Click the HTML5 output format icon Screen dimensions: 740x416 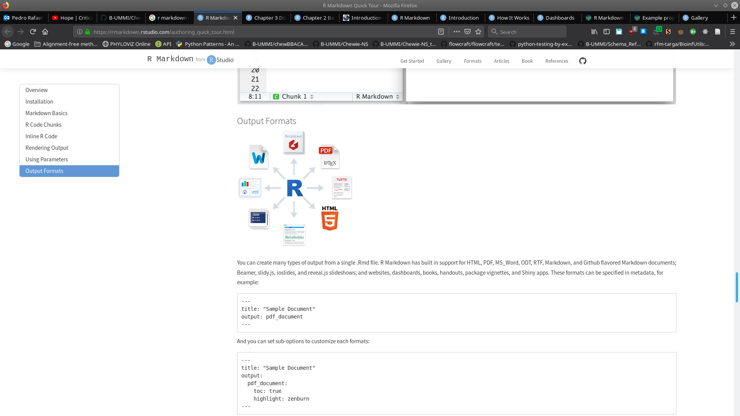pyautogui.click(x=330, y=218)
